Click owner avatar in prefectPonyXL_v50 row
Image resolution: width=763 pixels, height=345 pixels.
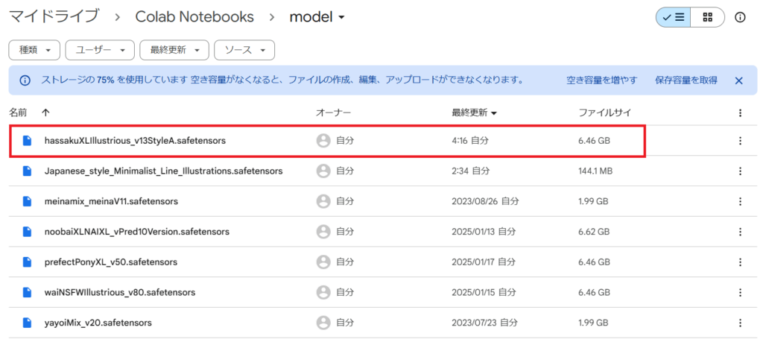point(323,262)
